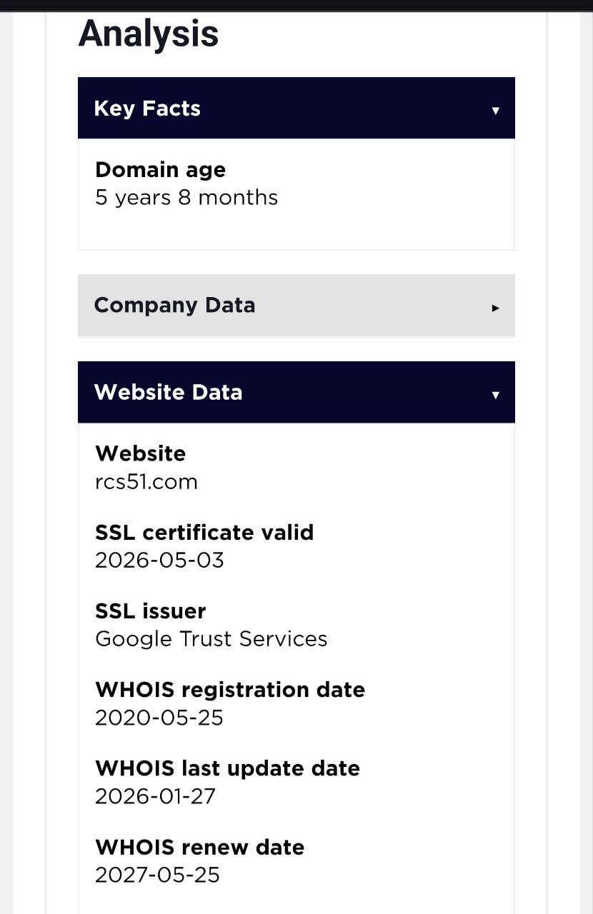The height and width of the screenshot is (914, 593).
Task: Click the WHOIS registration date label
Action: pos(230,690)
